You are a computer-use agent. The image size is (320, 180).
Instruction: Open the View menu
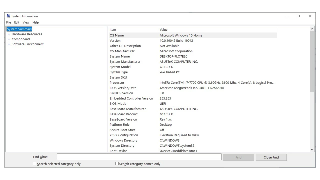(26, 22)
